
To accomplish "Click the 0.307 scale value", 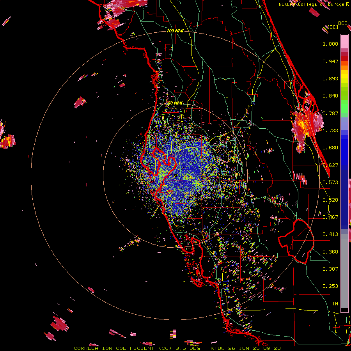I will coord(330,269).
